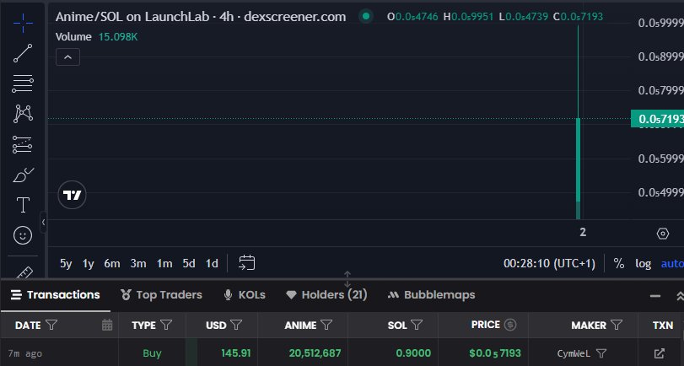Collapse the indicator legend chevron
Viewport: 684px width, 366px height.
67,57
